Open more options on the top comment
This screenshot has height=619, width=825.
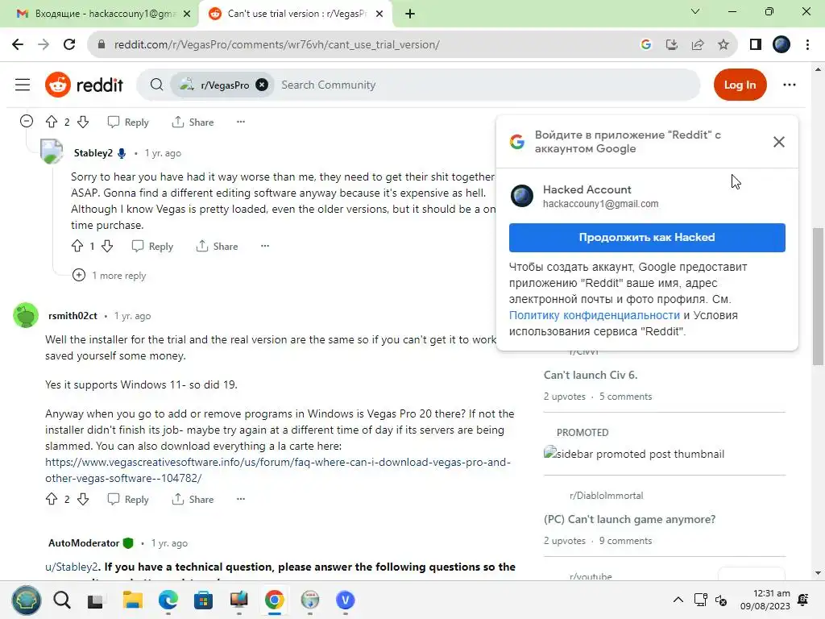[240, 123]
